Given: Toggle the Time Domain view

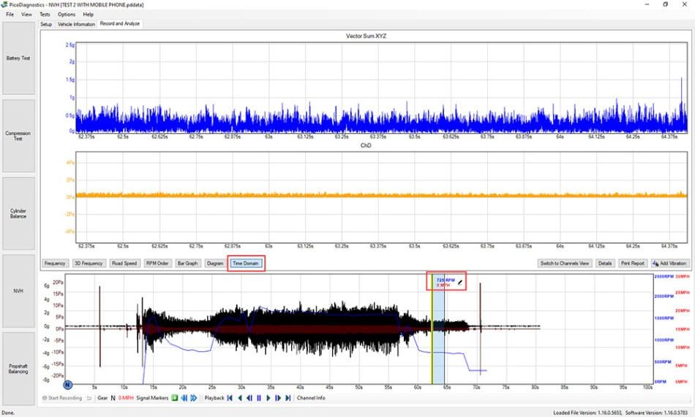Looking at the screenshot, I should coord(246,263).
